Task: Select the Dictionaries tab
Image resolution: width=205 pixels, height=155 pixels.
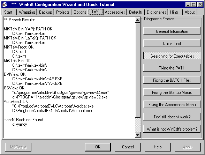Action: (x=156, y=12)
